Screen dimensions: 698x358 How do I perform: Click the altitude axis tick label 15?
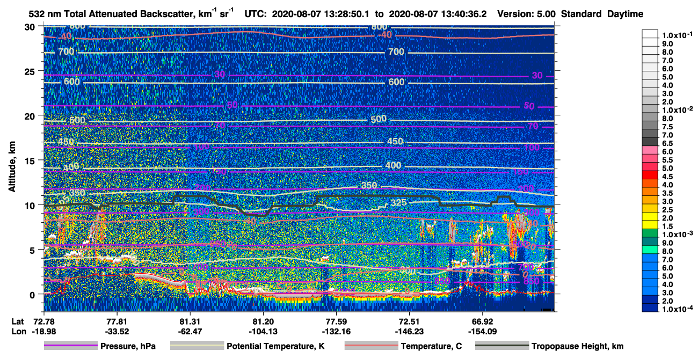tap(31, 160)
